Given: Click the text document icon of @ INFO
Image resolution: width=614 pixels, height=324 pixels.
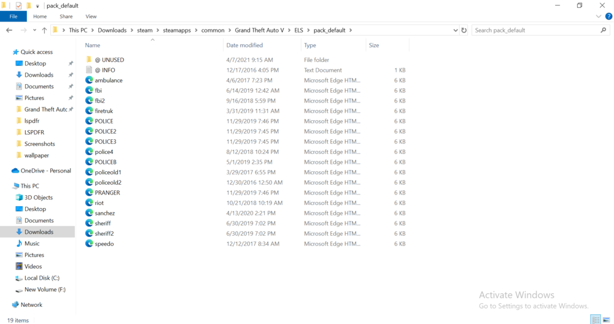Looking at the screenshot, I should tap(89, 70).
